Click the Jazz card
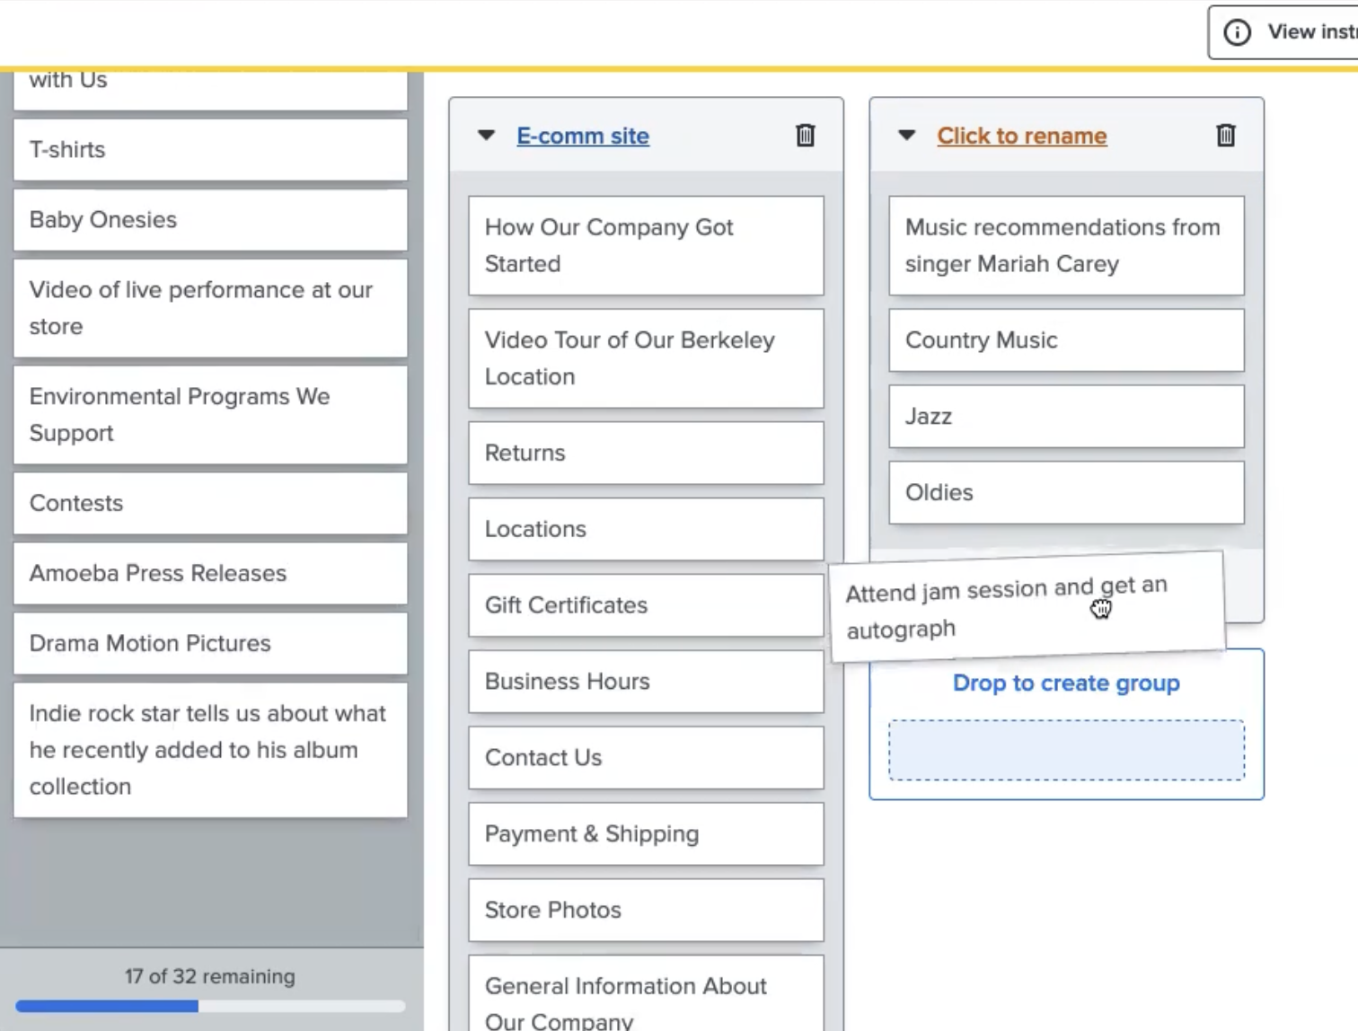This screenshot has width=1358, height=1031. coord(1066,417)
